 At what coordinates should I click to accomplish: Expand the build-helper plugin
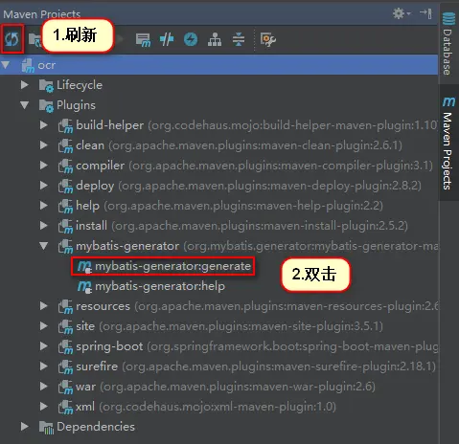point(44,125)
